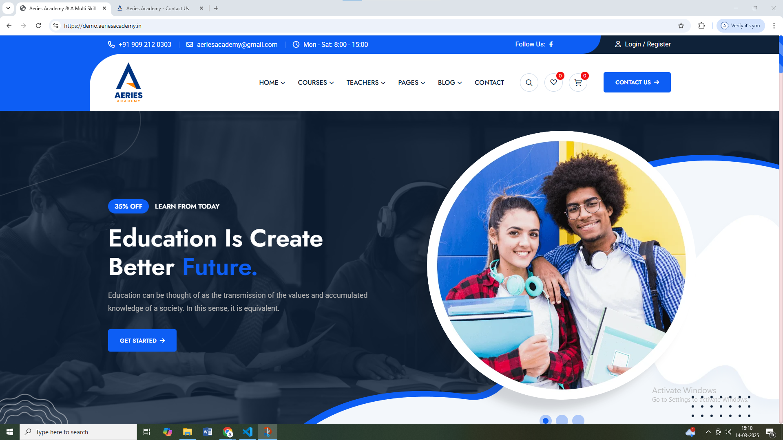Open the CONTACT menu item
The height and width of the screenshot is (440, 783).
click(489, 82)
